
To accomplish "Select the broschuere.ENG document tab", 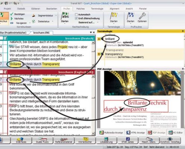I will pos(41,33).
